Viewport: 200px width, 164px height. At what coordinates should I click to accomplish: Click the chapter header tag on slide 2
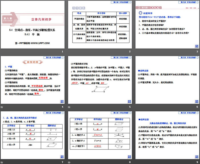coord(121,2)
